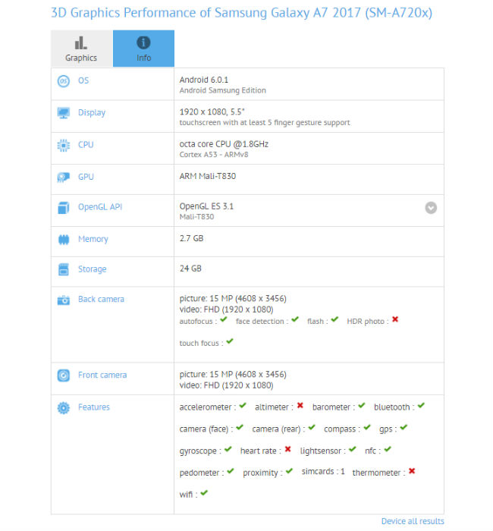
Task: Click the Features gear icon
Action: (64, 408)
